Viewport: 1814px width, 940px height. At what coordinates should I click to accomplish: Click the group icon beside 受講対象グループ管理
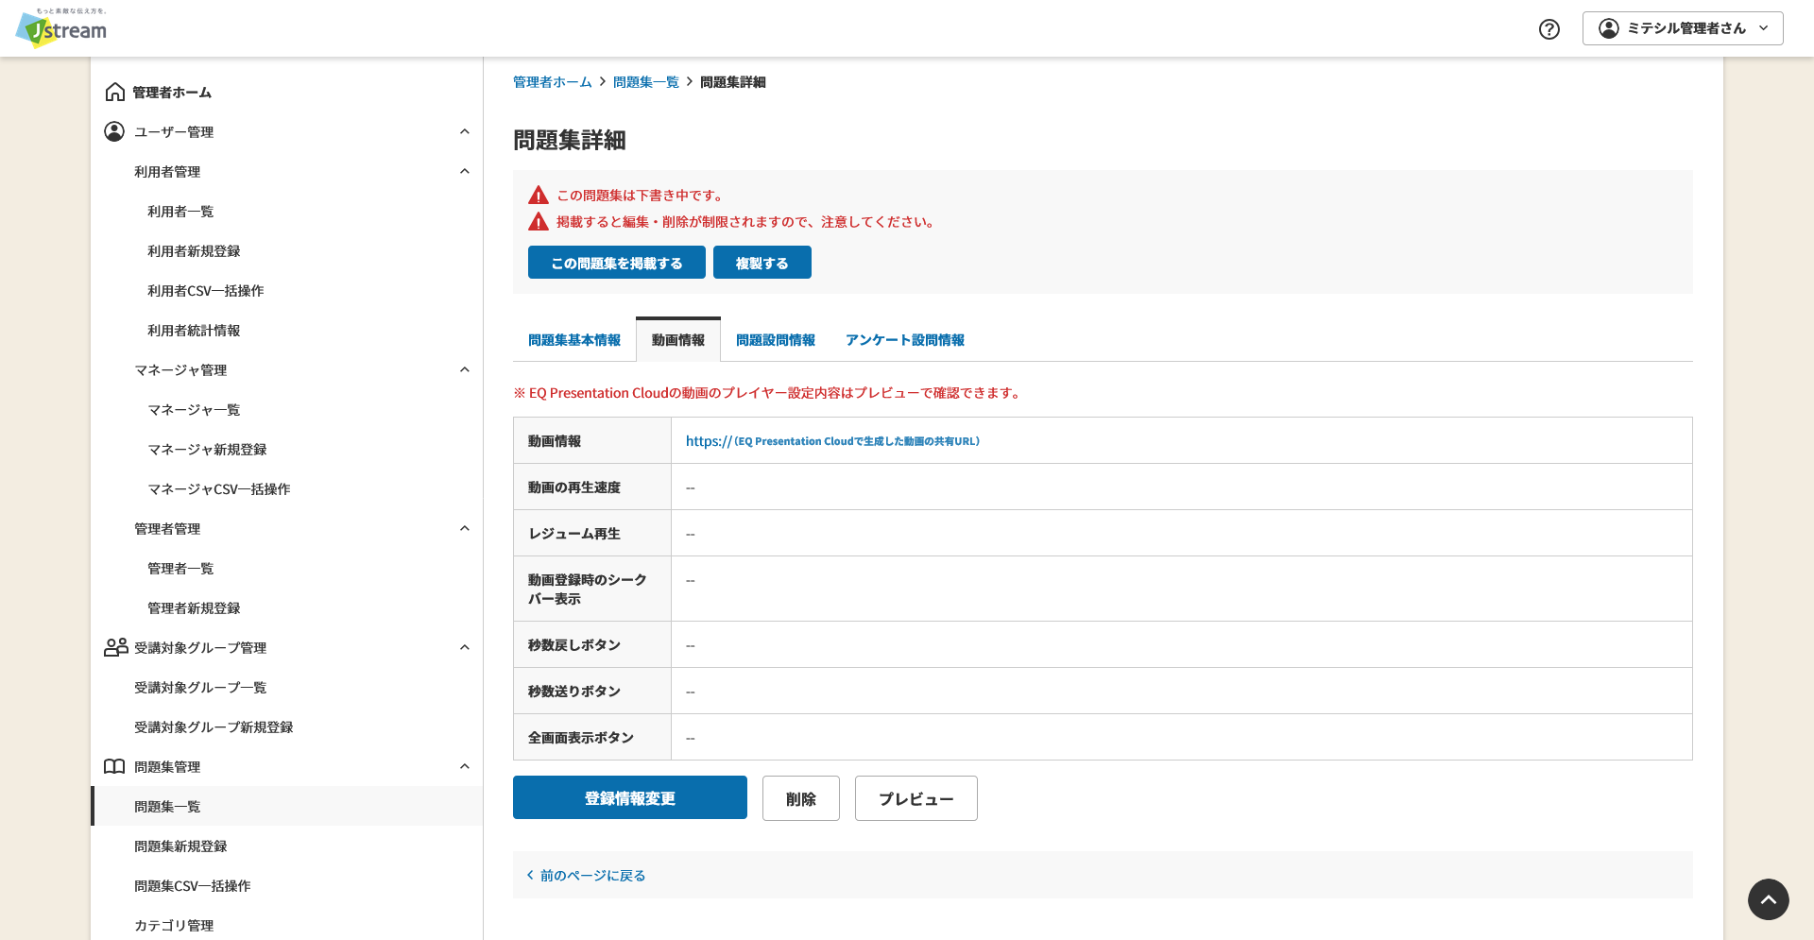115,647
